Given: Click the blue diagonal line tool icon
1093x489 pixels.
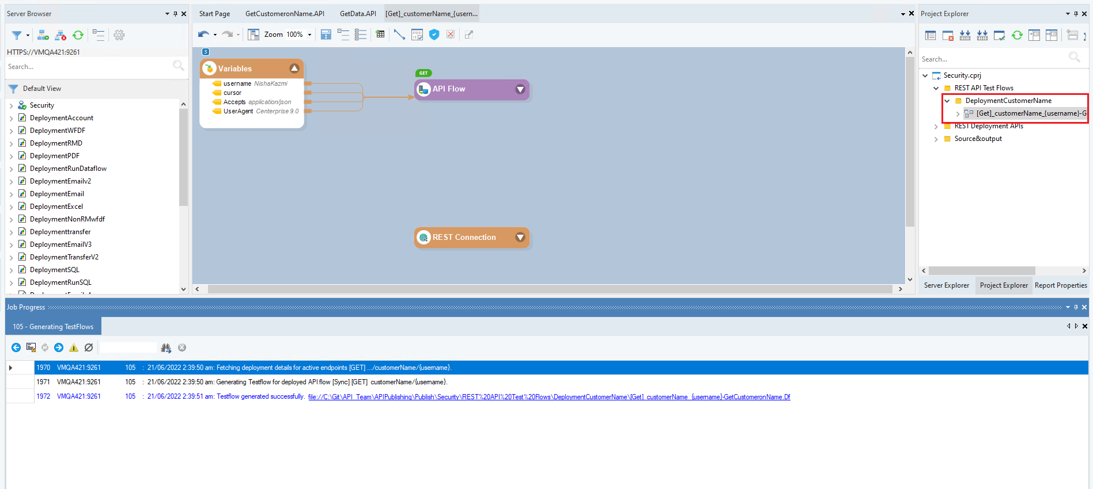Looking at the screenshot, I should point(399,35).
